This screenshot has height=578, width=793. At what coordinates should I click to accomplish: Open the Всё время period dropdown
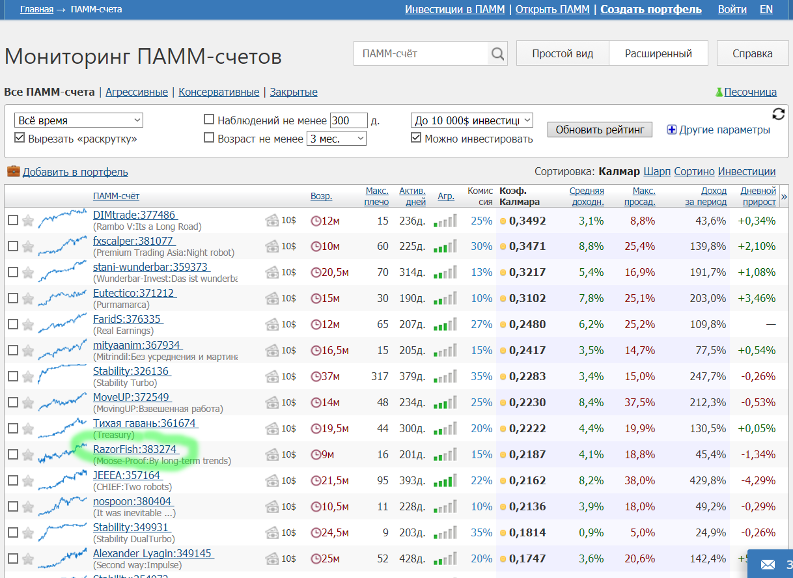click(78, 120)
